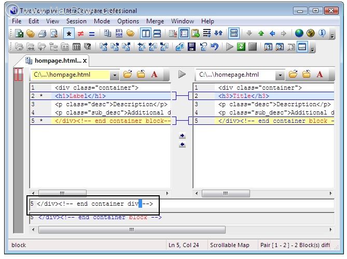This screenshot has width=347, height=259.
Task: Refresh comparison with the green recompare icon
Action: (x=241, y=47)
